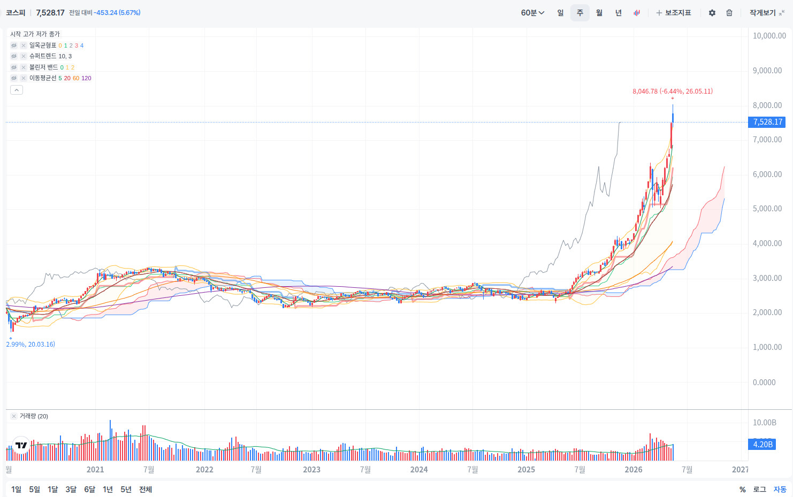Click the low marker label dated 20.03.16
Image resolution: width=793 pixels, height=497 pixels.
(x=30, y=345)
